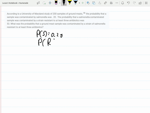150x113 pixels.
Task: Add a new pen with plus
Action: [82, 3]
